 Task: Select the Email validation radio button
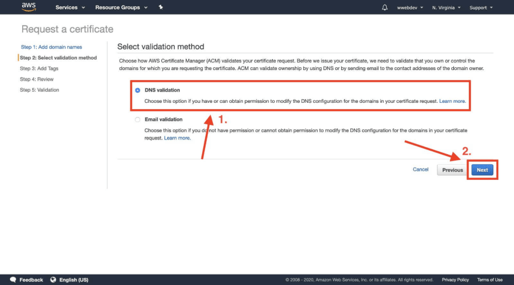coord(137,120)
